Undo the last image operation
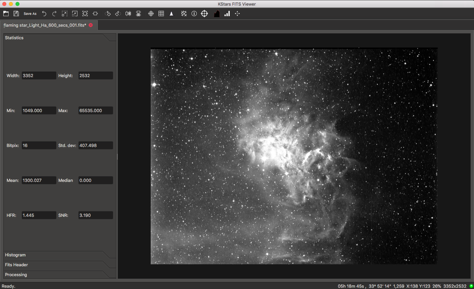 click(44, 13)
